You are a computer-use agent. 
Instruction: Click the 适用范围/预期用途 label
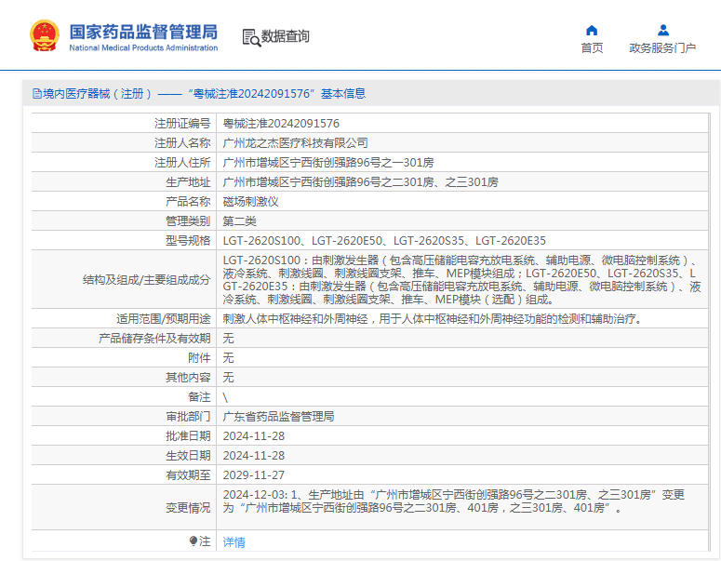[163, 319]
